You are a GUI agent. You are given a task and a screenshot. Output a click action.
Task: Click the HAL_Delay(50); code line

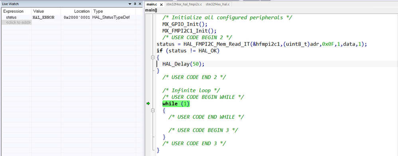point(183,64)
